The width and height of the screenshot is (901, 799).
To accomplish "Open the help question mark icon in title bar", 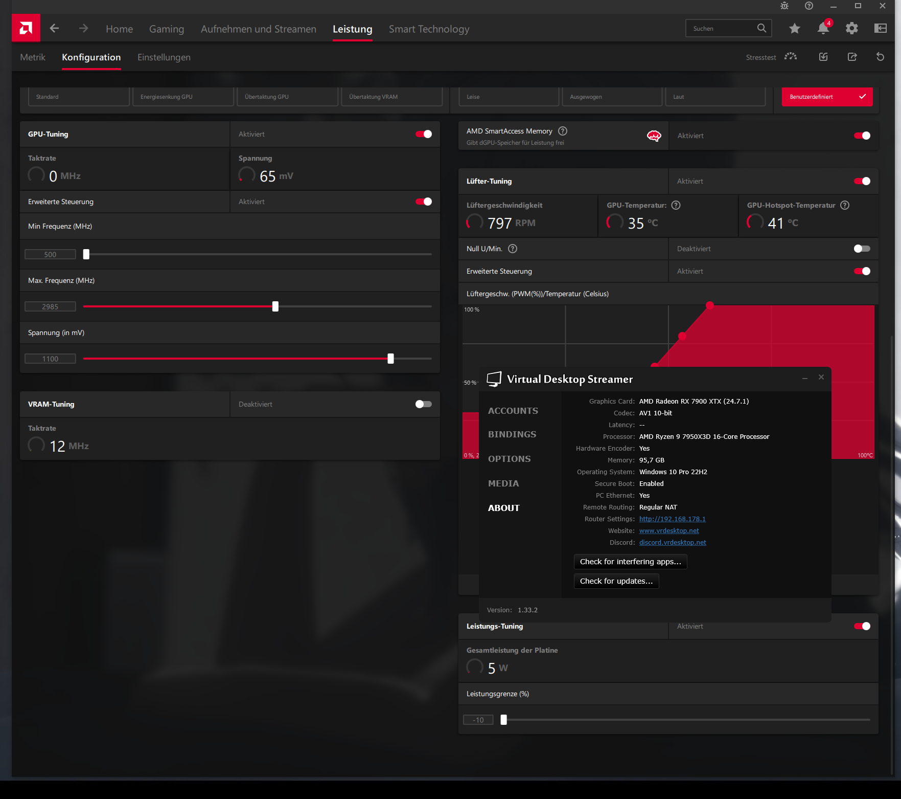I will 808,6.
